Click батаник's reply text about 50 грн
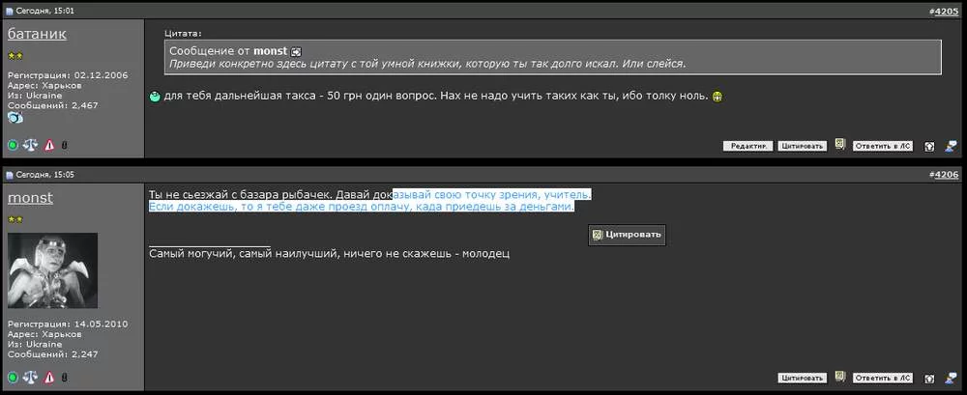The width and height of the screenshot is (967, 395). [x=437, y=97]
